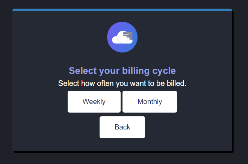This screenshot has height=164, width=248.
Task: Pick weekly as the billing frequency
Action: click(x=94, y=102)
